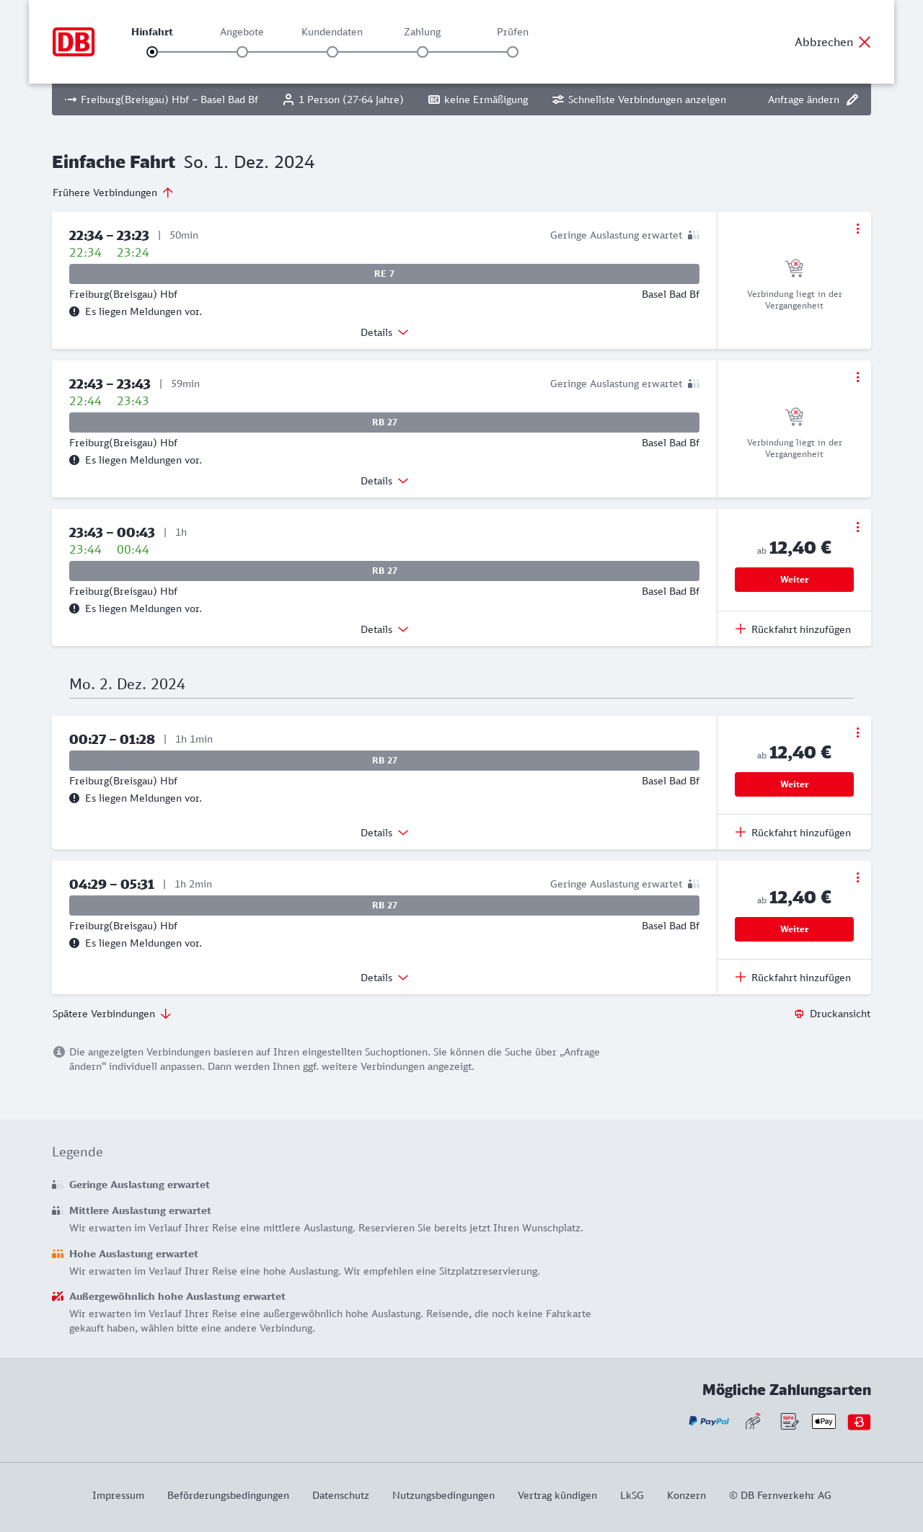Open three-dot menu for 23:43 connection
Viewport: 923px width, 1532px height.
coord(857,527)
